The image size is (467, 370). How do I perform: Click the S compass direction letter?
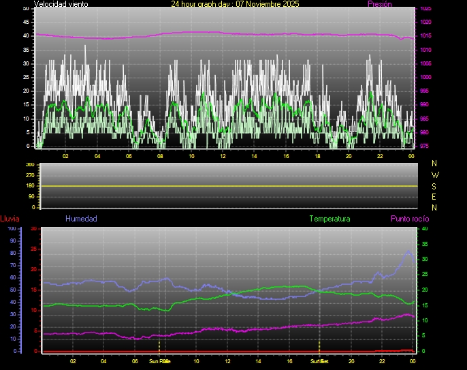pyautogui.click(x=435, y=185)
